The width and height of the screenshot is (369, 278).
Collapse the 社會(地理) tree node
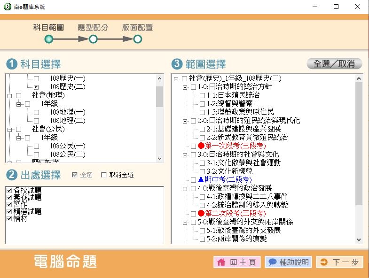point(9,95)
